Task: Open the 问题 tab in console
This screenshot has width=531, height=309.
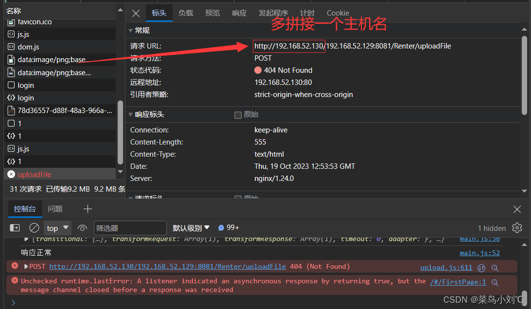Action: [x=55, y=209]
